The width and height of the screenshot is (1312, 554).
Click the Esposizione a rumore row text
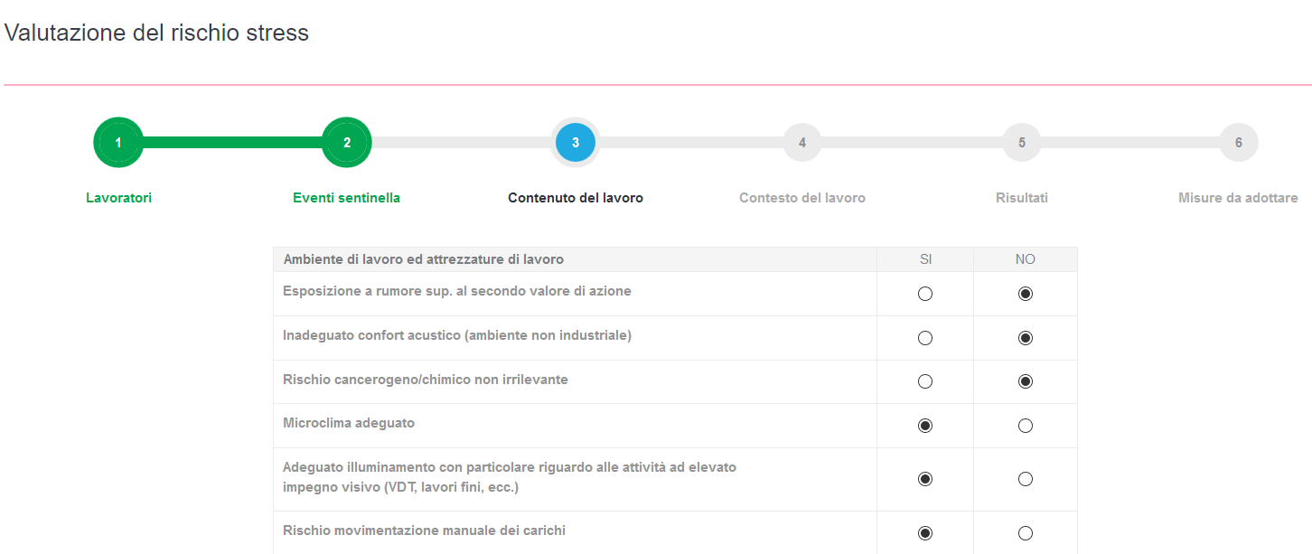457,291
